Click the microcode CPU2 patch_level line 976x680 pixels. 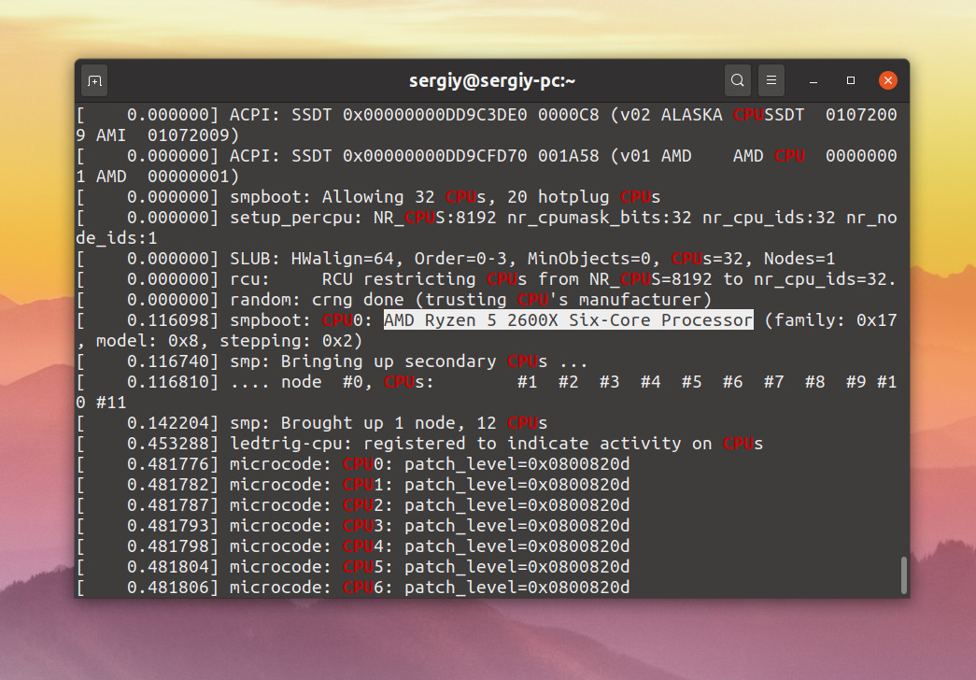pos(353,505)
